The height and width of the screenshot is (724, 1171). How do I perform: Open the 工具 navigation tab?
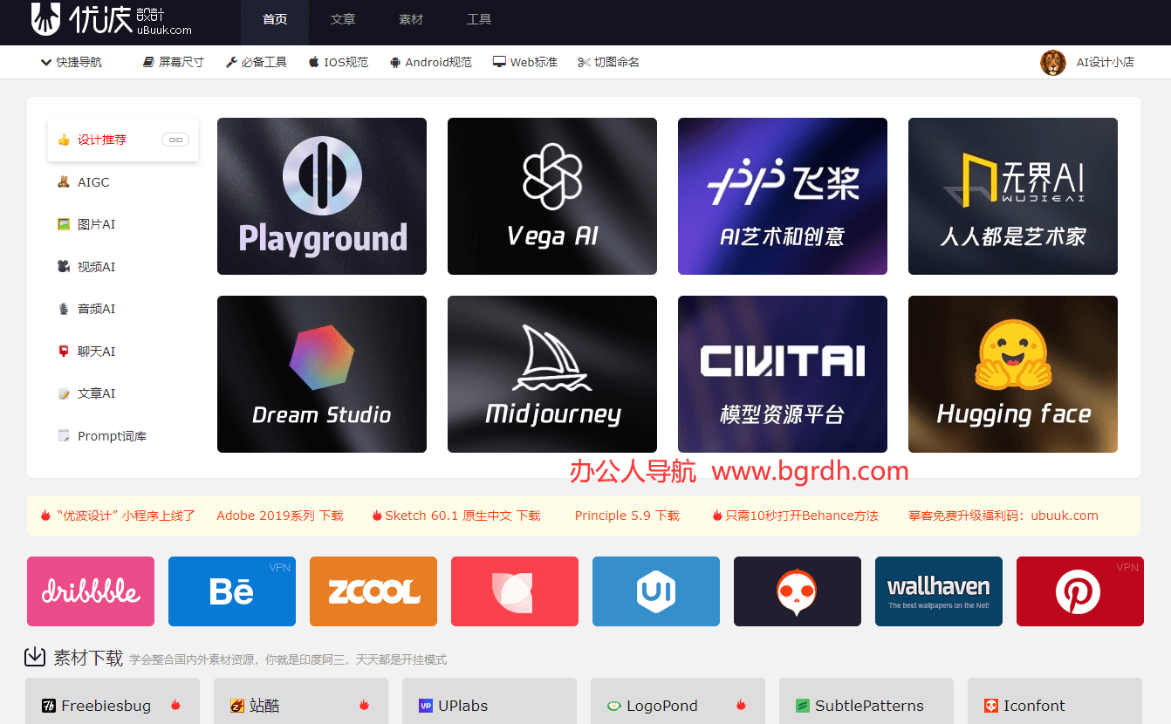tap(479, 19)
